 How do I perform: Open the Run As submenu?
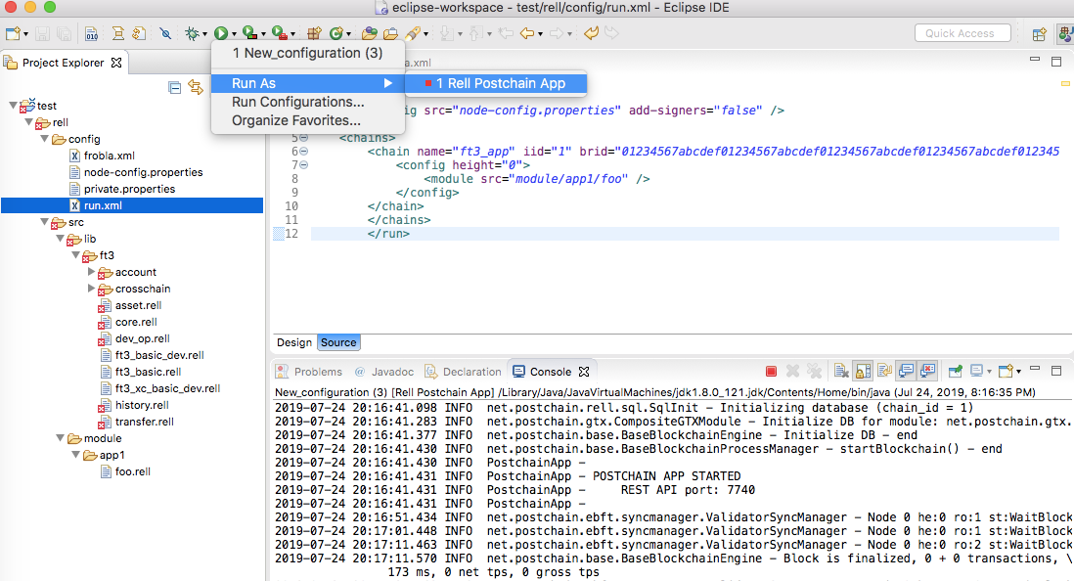(x=307, y=83)
